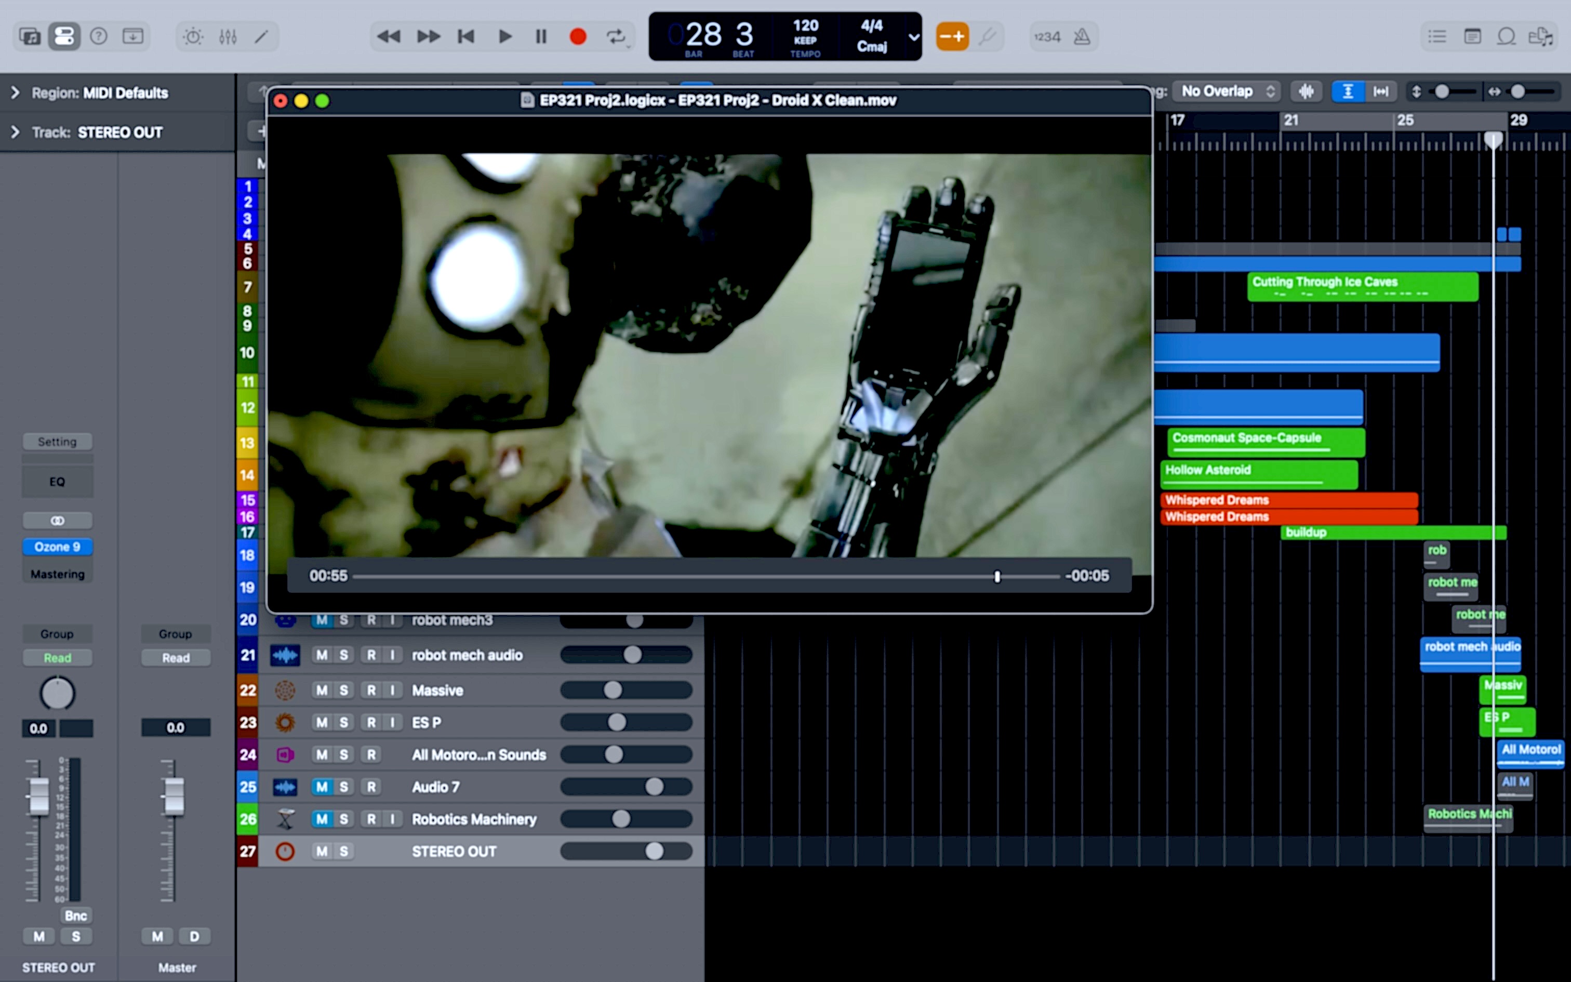
Task: Open the Group menu on Master strip
Action: pyautogui.click(x=175, y=634)
